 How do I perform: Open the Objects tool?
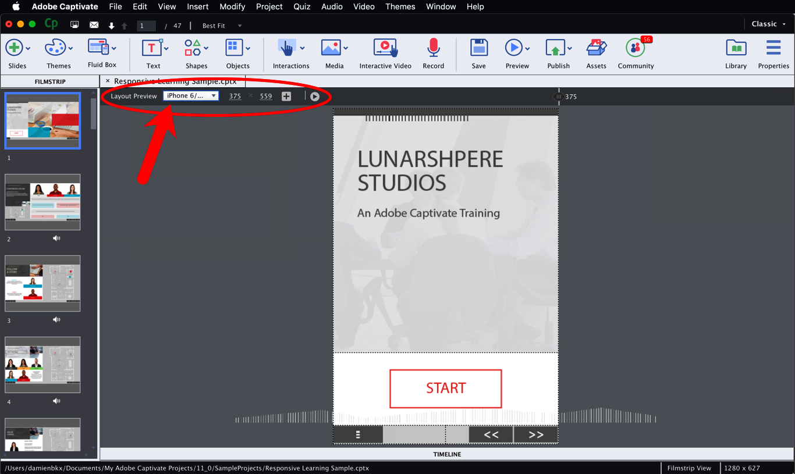(x=234, y=48)
